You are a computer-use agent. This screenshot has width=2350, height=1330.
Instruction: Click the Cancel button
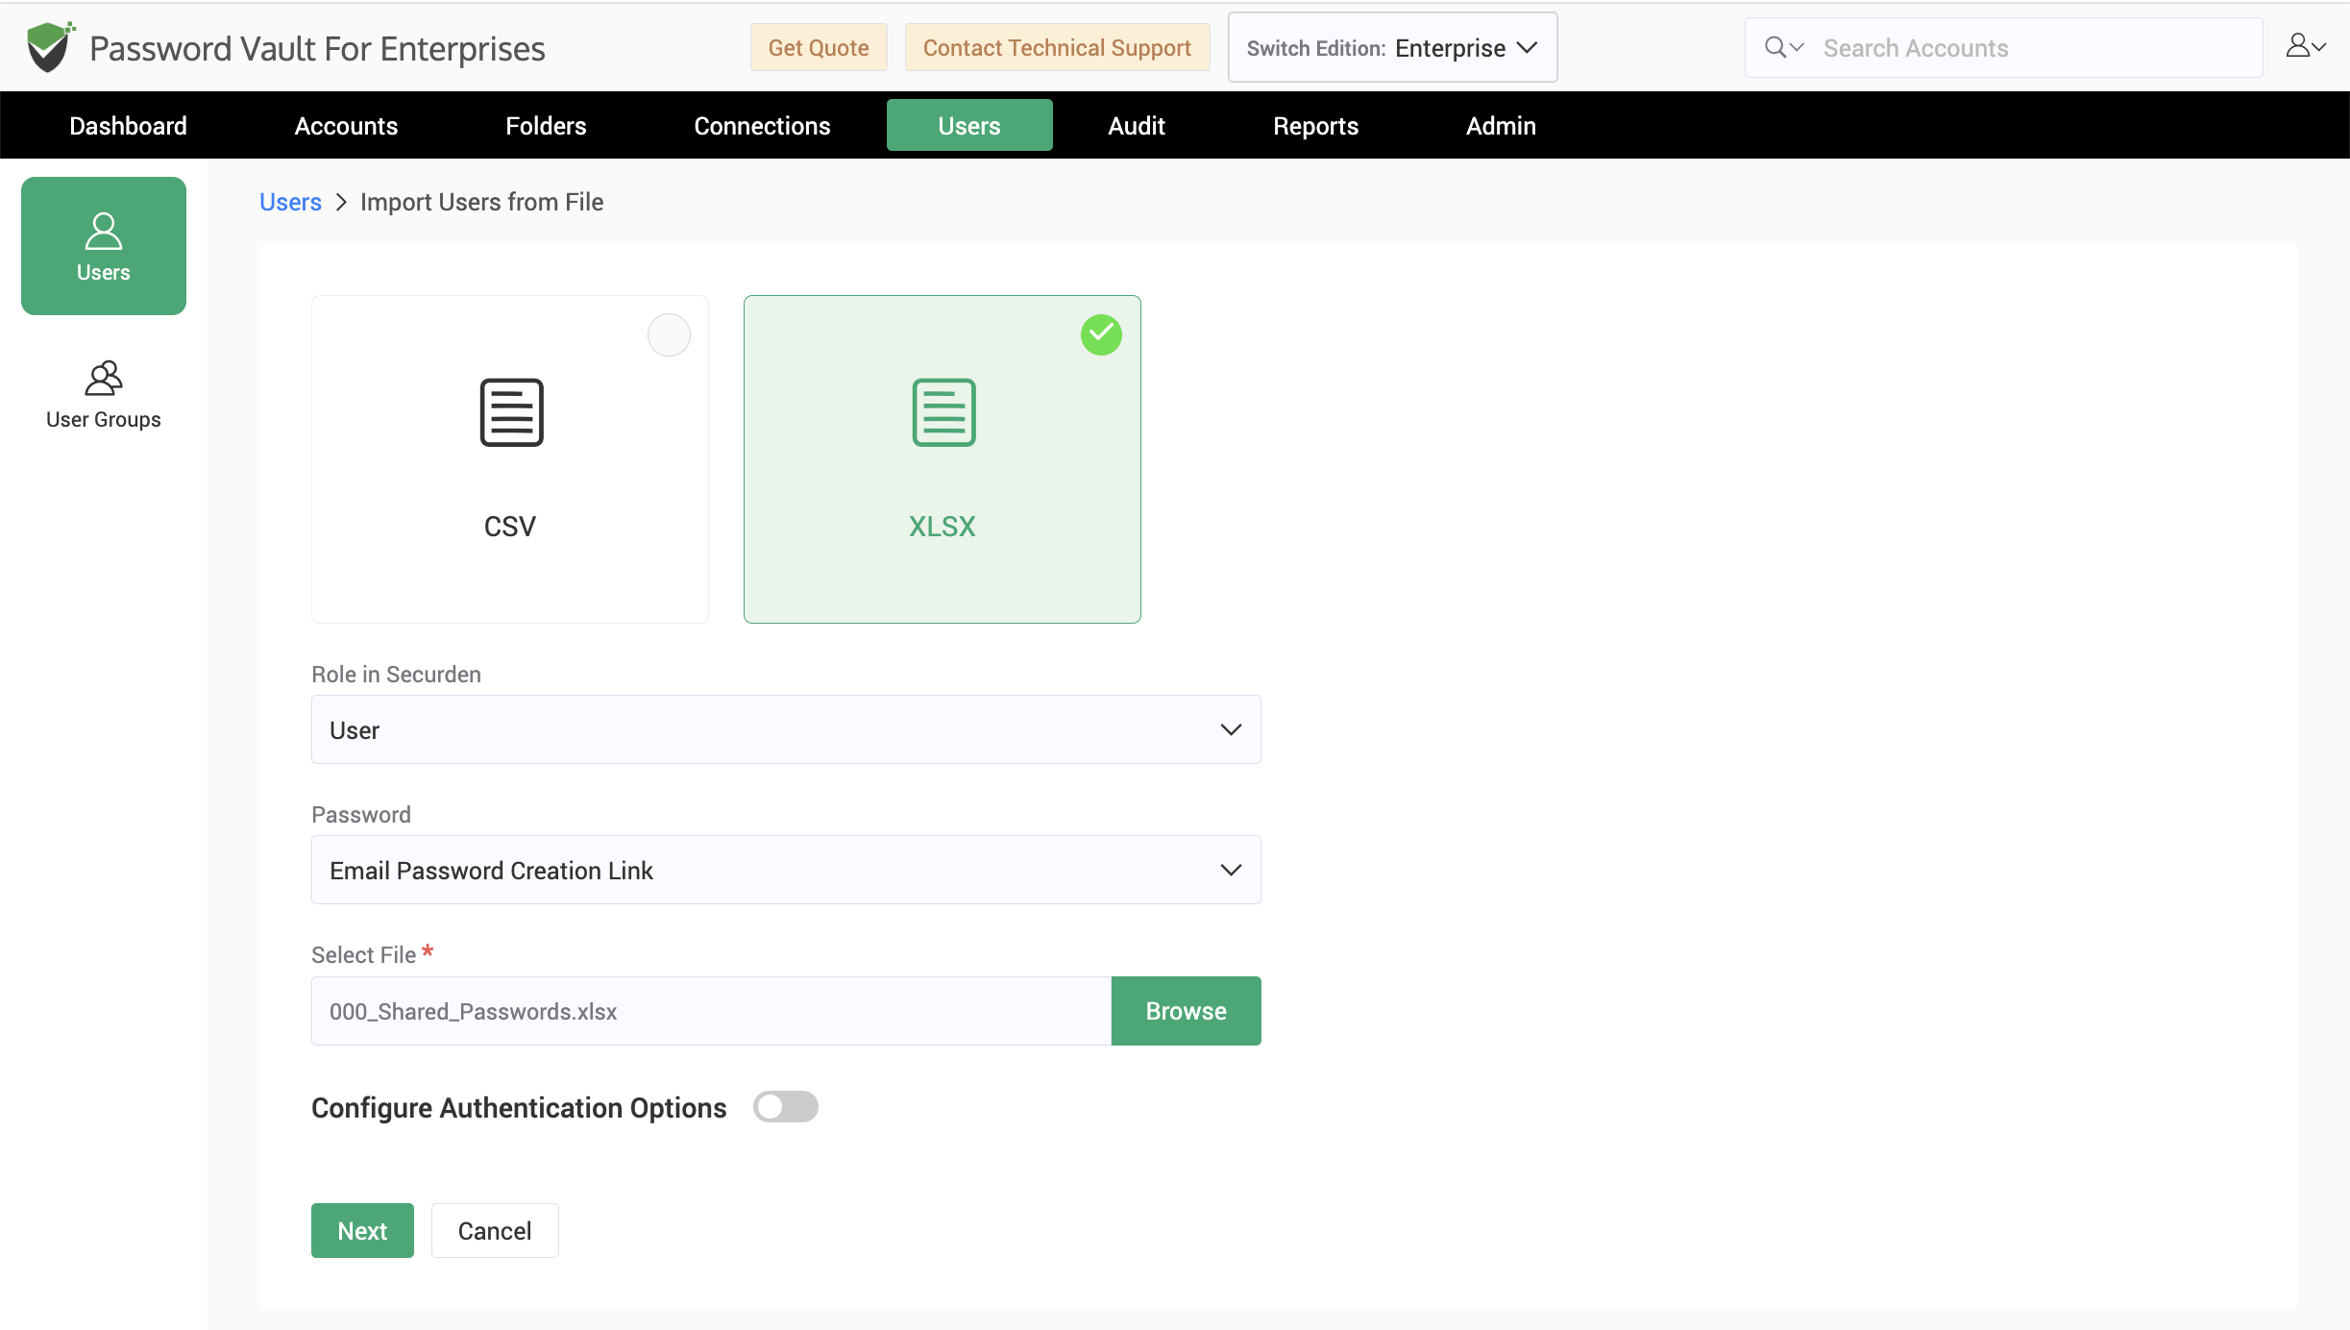[495, 1230]
